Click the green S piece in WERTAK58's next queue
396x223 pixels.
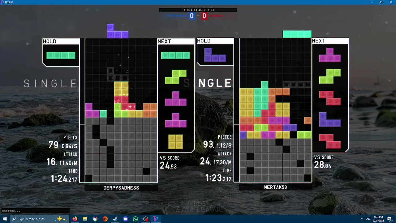pos(330,77)
